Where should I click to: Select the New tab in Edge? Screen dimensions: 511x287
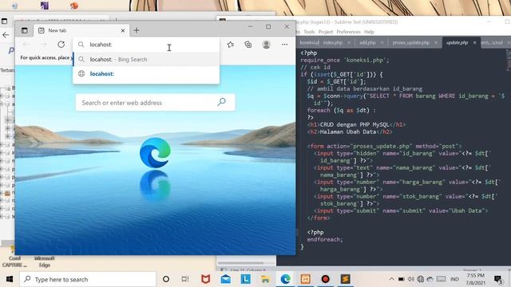pyautogui.click(x=81, y=30)
